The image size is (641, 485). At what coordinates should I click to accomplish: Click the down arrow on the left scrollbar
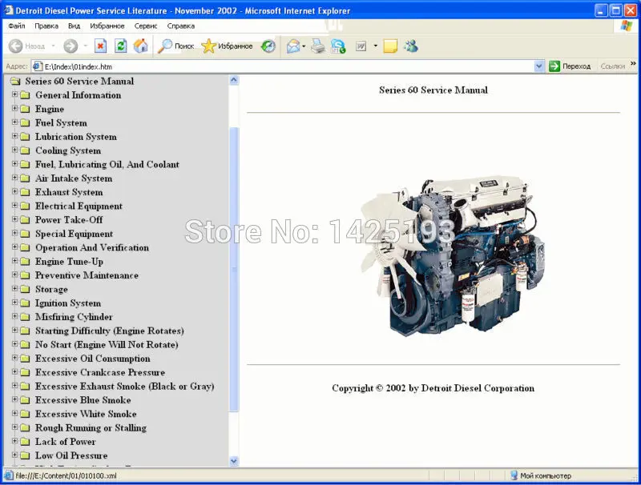(x=234, y=461)
